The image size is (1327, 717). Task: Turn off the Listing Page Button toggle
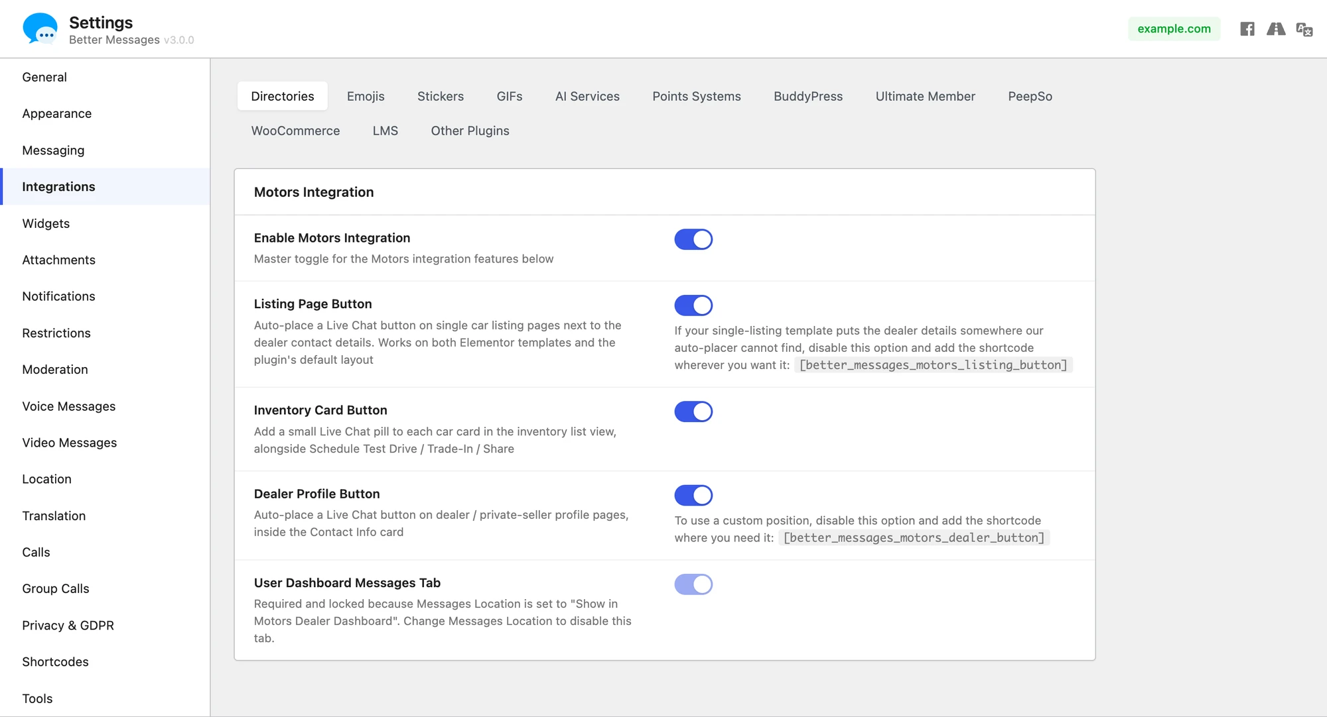click(693, 305)
